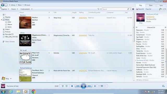Skip to previous track
This screenshot has height=94, width=167.
click(78, 86)
